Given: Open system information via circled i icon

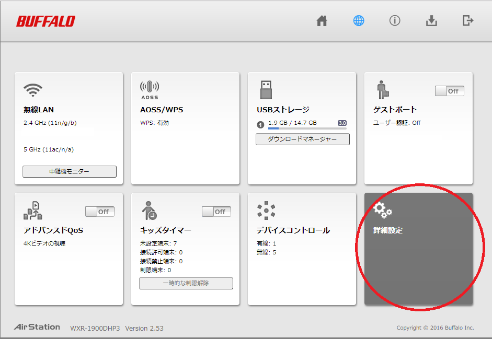Looking at the screenshot, I should tap(395, 21).
